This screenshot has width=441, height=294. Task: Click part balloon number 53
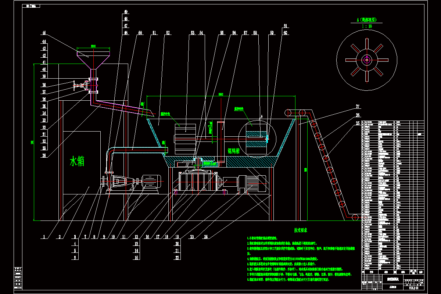(192, 33)
